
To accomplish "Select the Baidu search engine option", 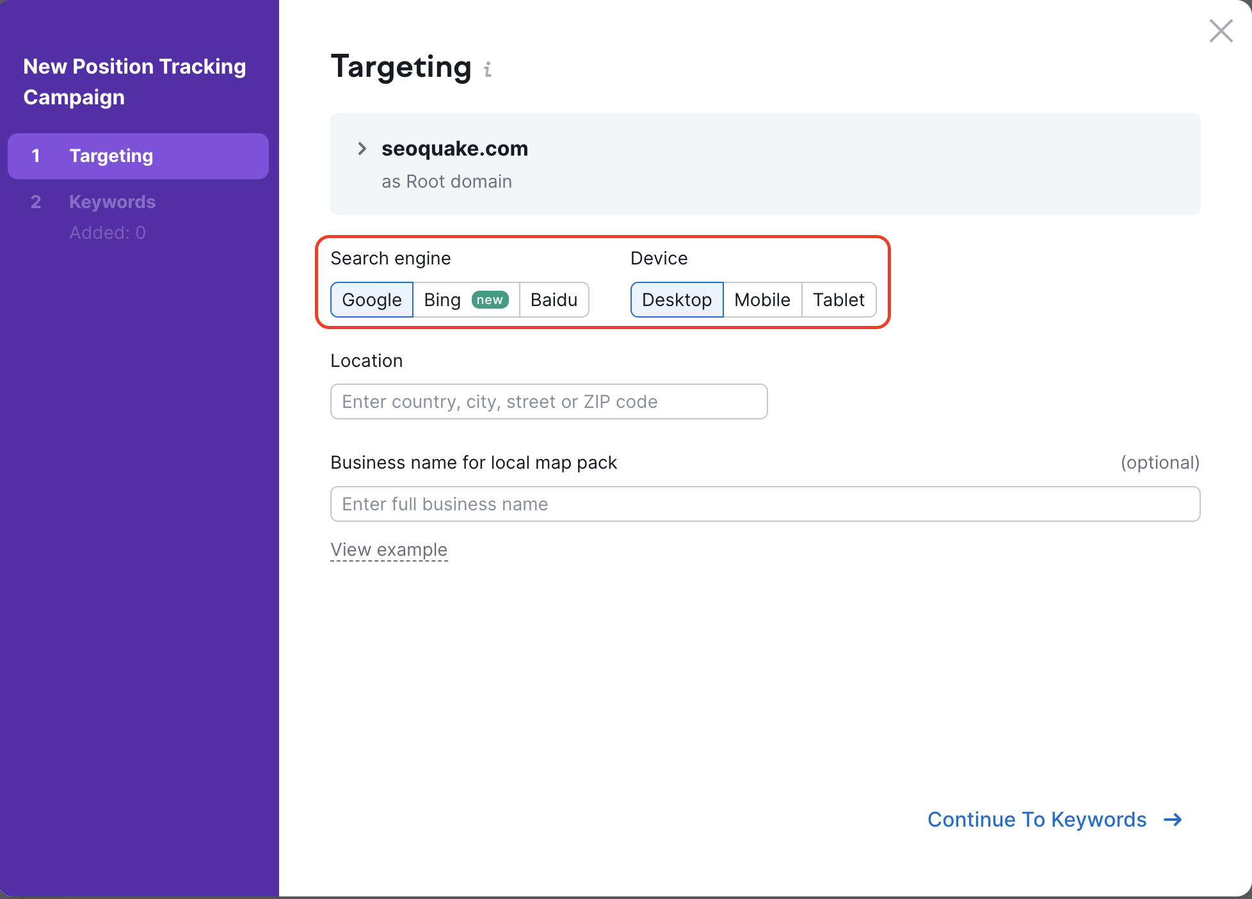I will [x=554, y=299].
